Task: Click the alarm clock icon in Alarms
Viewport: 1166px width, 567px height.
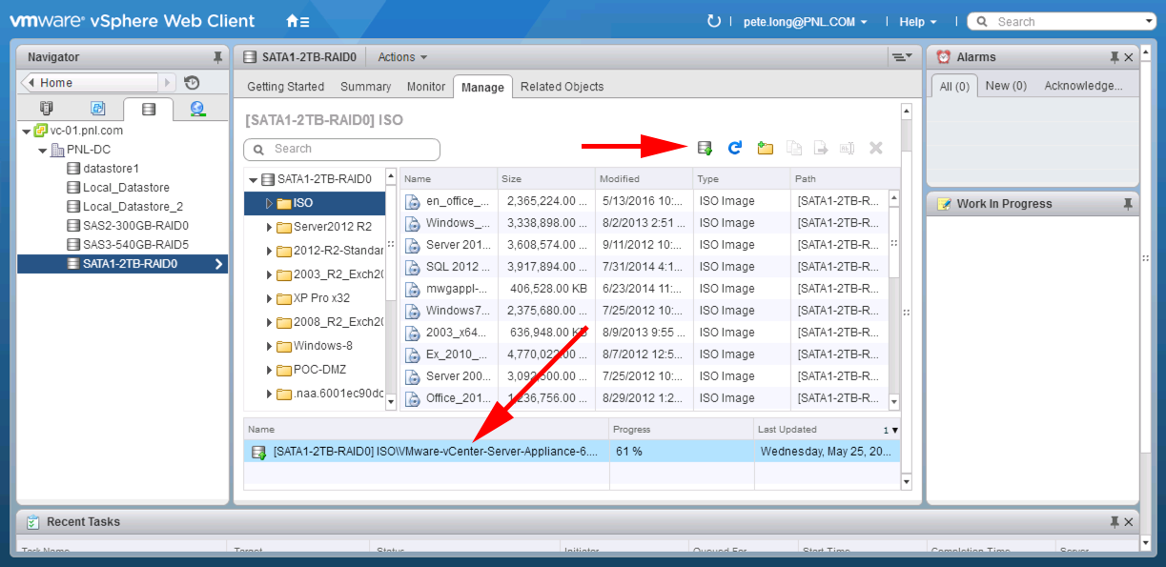Action: 944,57
